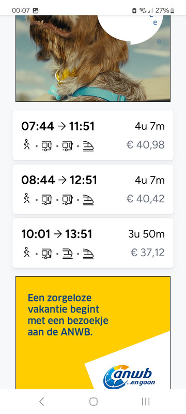This screenshot has width=186, height=414.
Task: Select the 08:44 → 12:51 journey option
Action: coord(93,189)
